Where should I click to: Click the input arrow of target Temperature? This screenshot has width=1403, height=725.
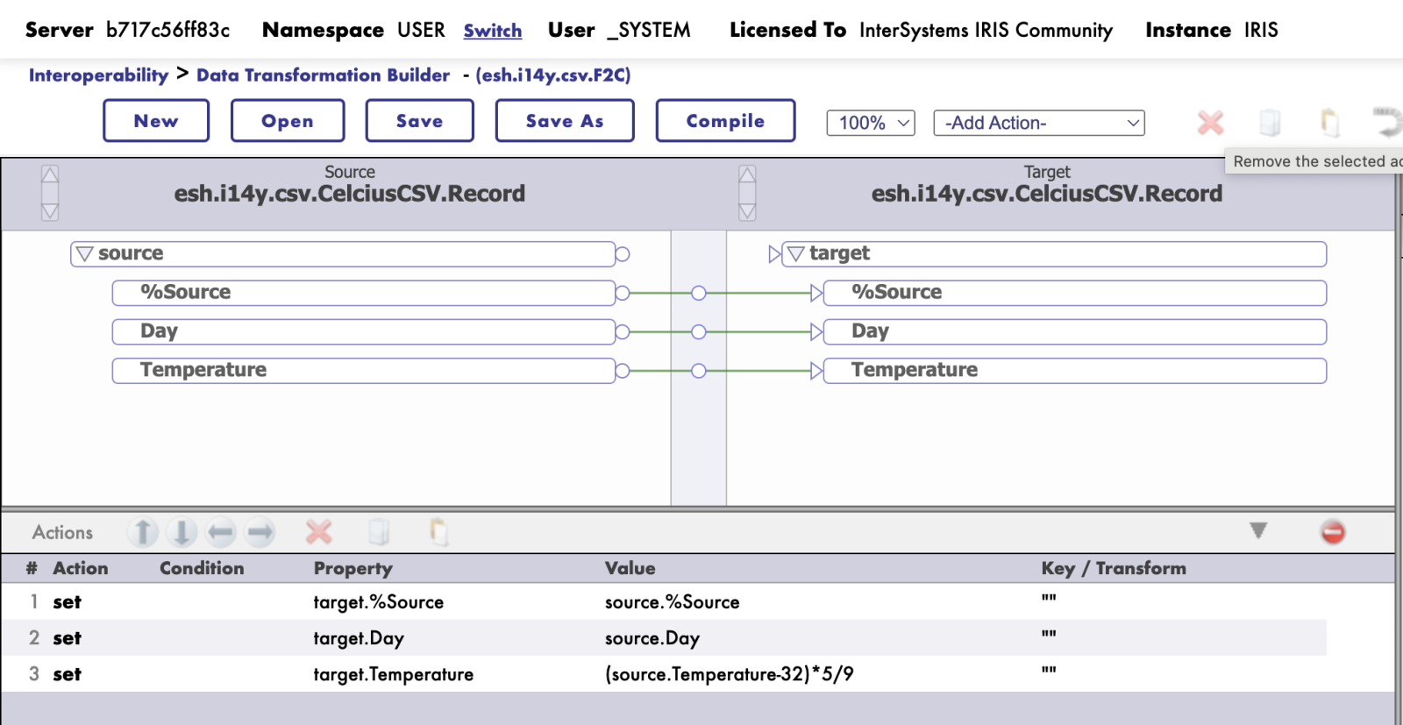tap(816, 371)
